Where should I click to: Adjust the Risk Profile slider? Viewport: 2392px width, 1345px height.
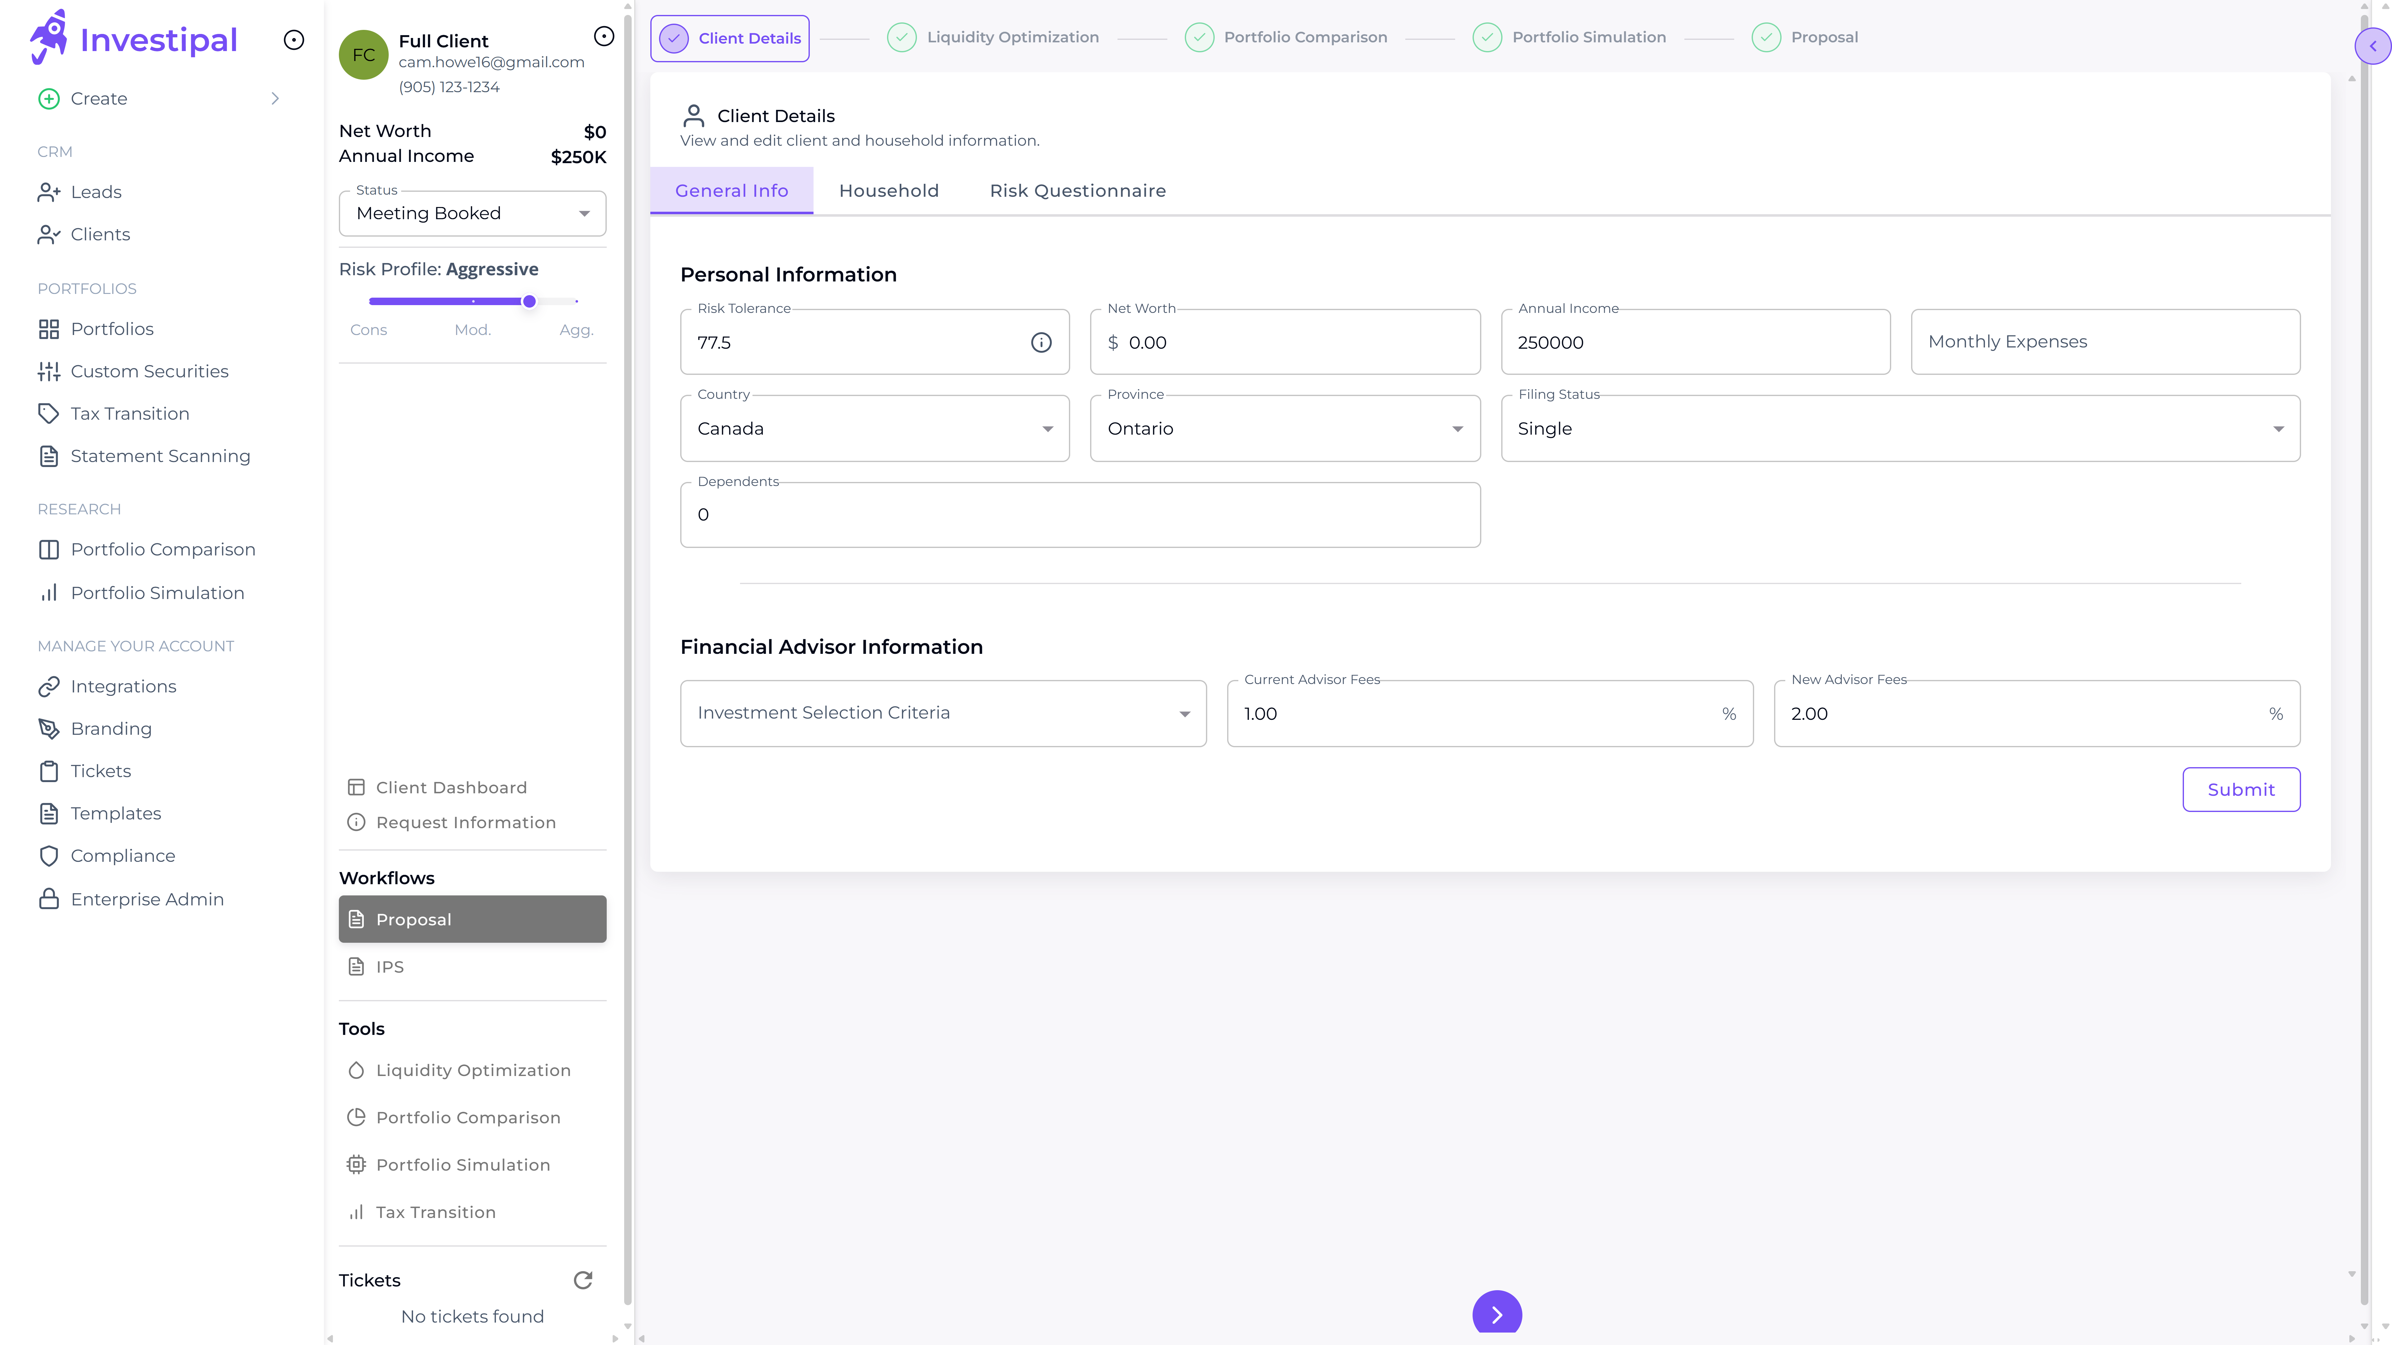click(529, 301)
